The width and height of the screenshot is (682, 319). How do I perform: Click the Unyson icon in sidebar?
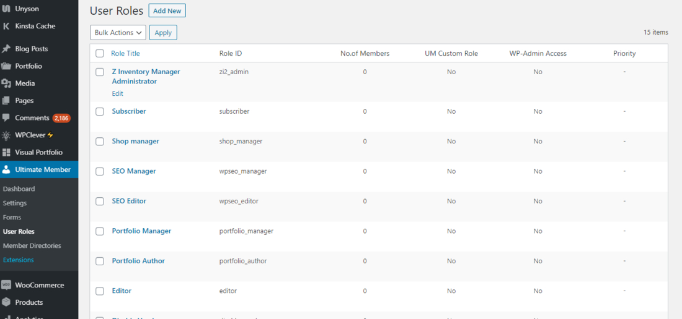(6, 9)
